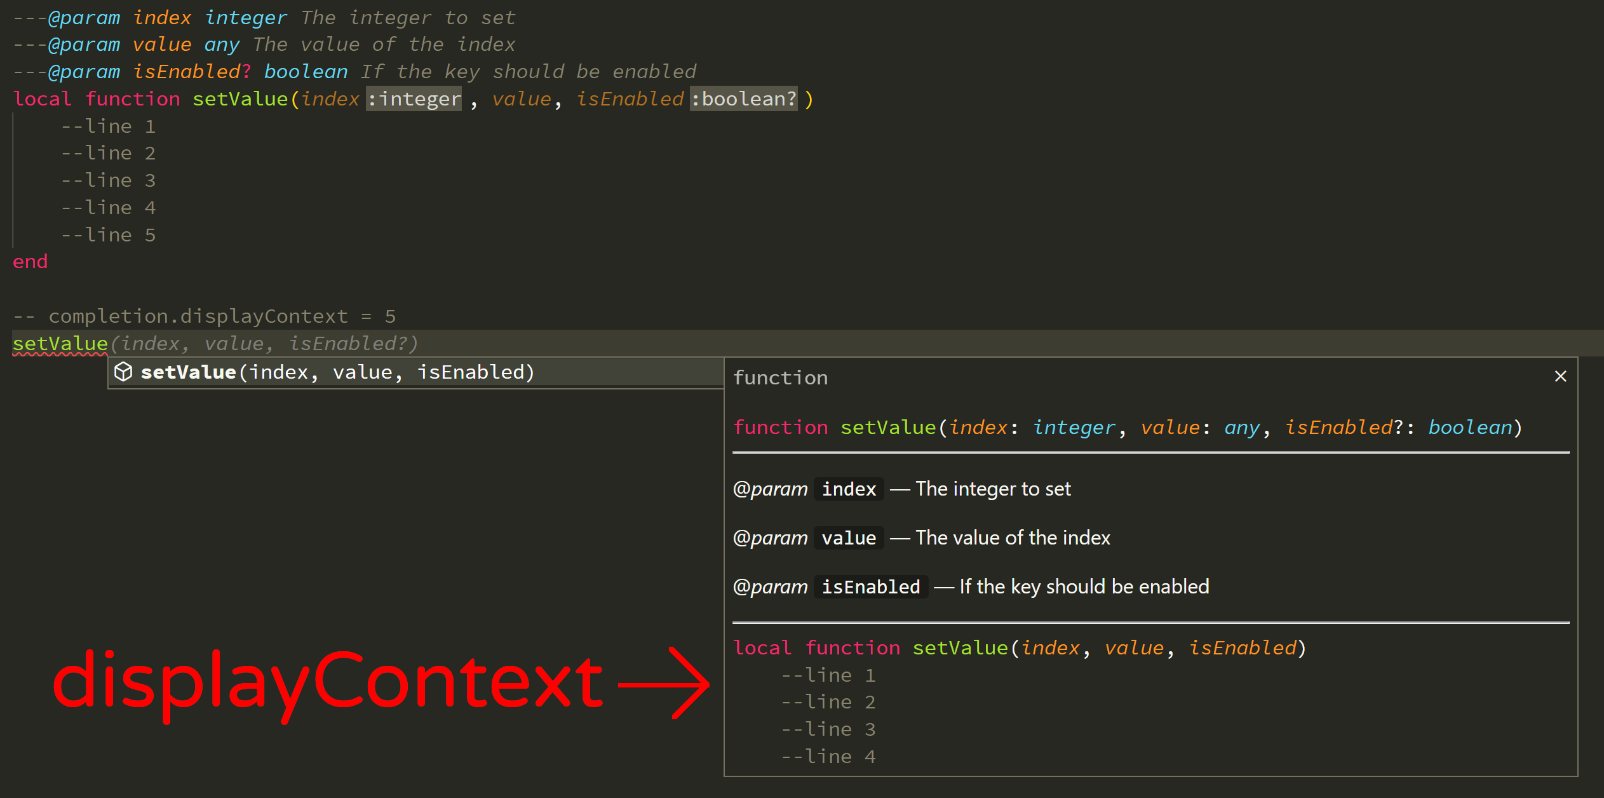Click the --line 3 statement inside the function

[x=109, y=180]
